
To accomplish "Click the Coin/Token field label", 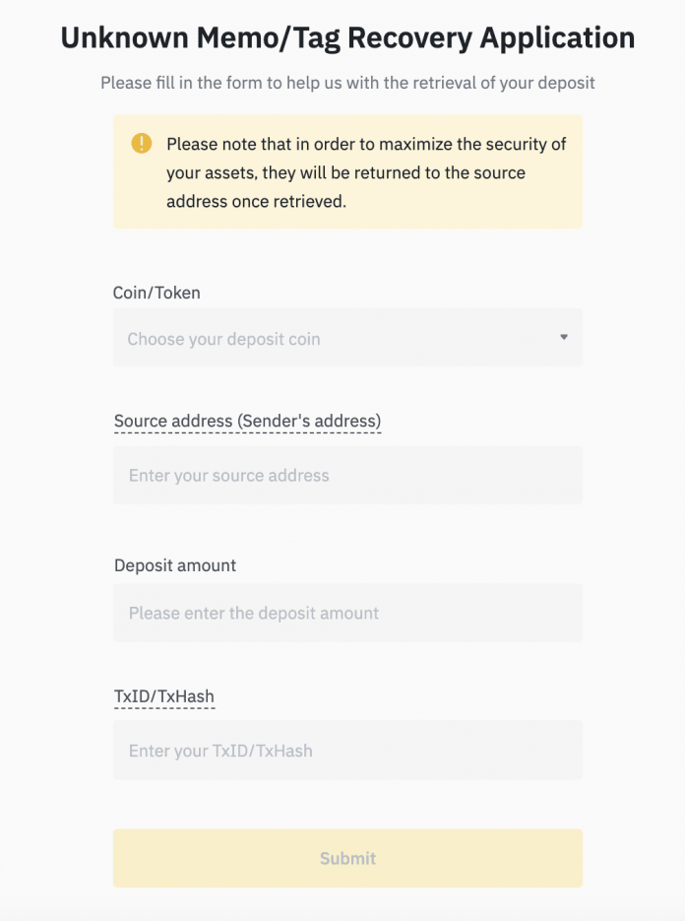I will click(x=156, y=293).
